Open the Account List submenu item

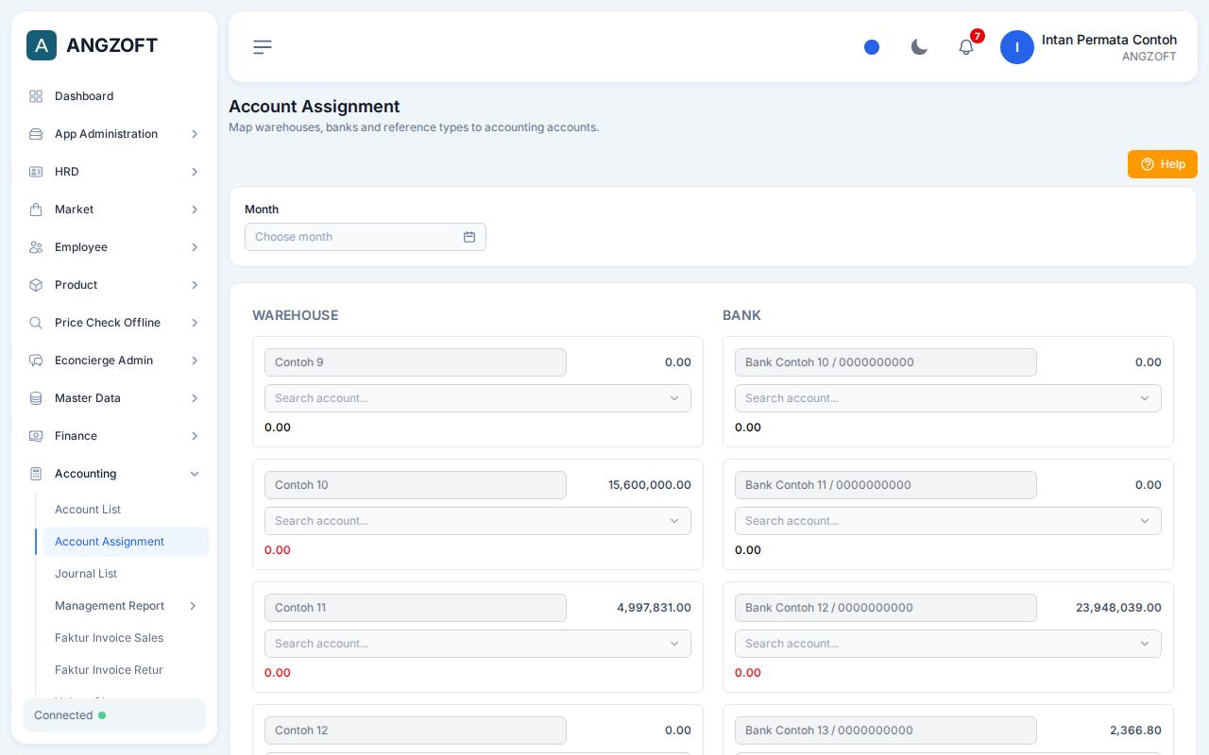pos(127,510)
